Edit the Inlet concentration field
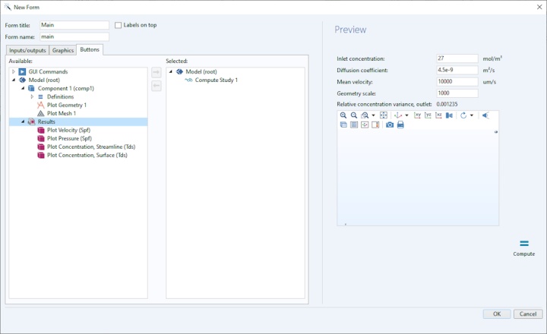 pos(457,58)
